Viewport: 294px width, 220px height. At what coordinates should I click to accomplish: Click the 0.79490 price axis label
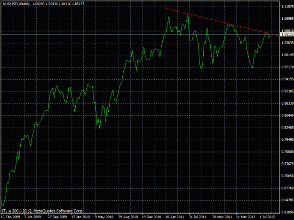click(287, 140)
